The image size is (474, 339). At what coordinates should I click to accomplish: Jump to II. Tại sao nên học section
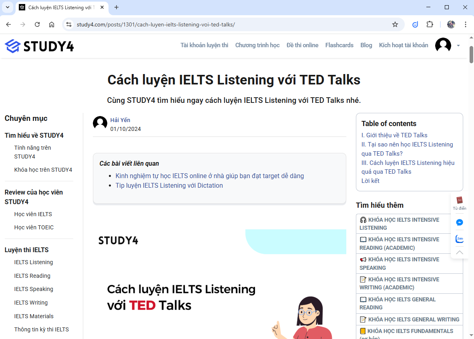(407, 149)
